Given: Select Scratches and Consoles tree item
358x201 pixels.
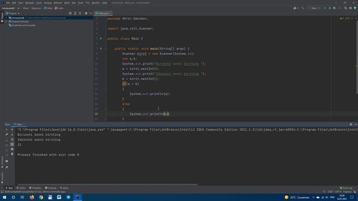Looking at the screenshot, I should (22, 25).
